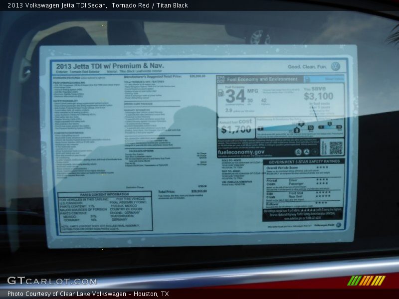Click the Government 5-Star Safety Ratings header
Image resolution: width=399 pixels, height=299 pixels.
(x=304, y=161)
